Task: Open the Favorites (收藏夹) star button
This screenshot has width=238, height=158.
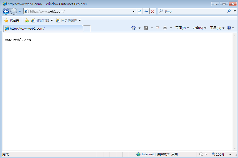Action: tap(12, 20)
